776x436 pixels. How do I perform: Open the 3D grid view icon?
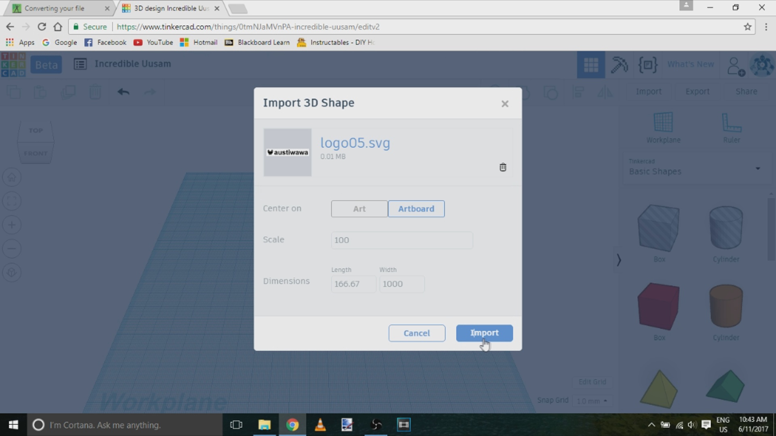(x=590, y=65)
